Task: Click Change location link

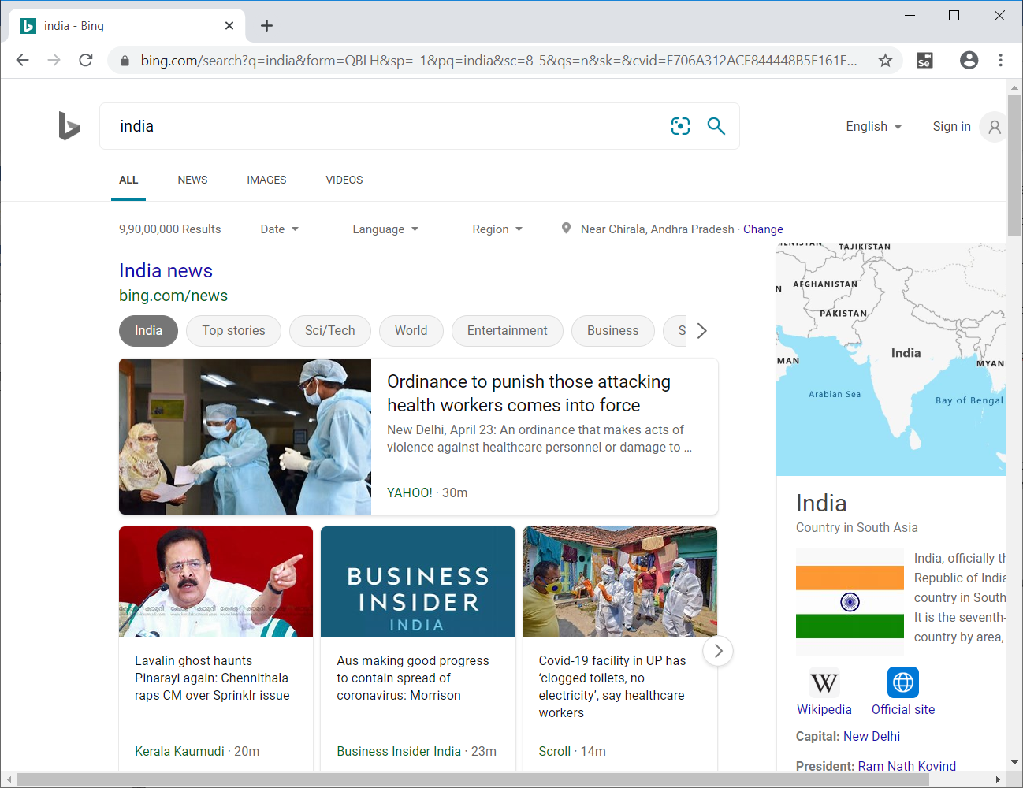Action: [x=763, y=229]
